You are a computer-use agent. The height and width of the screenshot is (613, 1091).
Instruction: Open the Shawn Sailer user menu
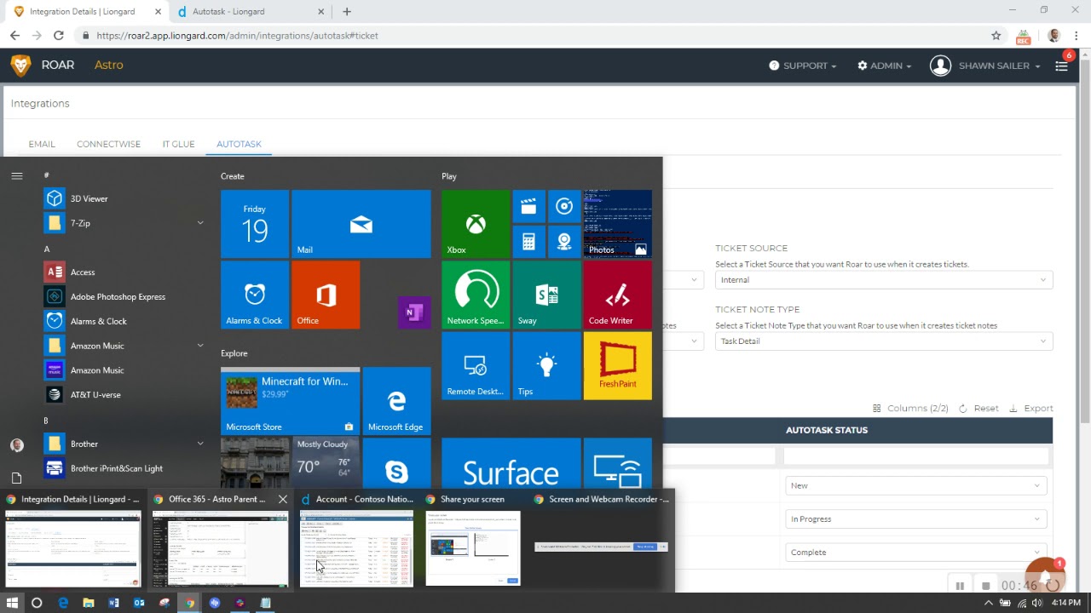point(985,66)
